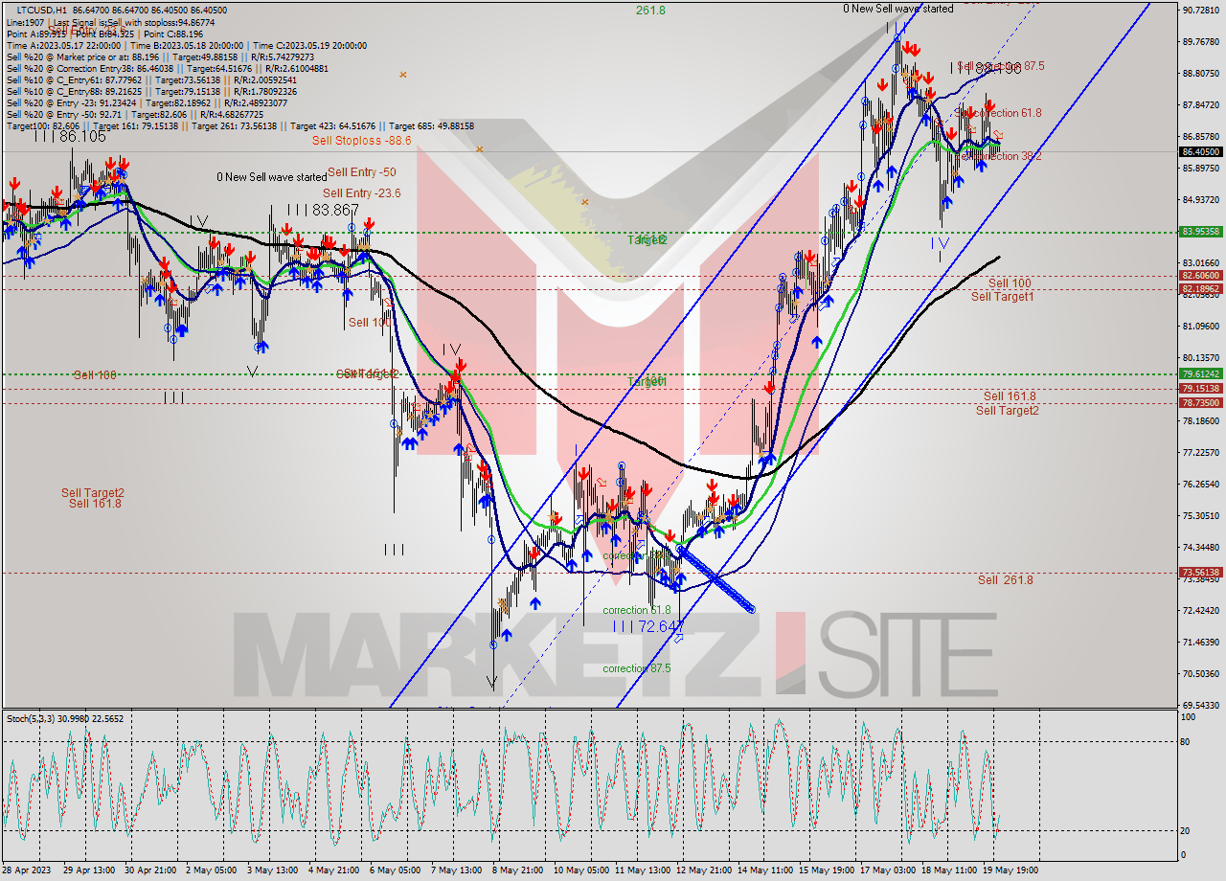Click the '4 May 21:00' time label
Screen dimensions: 1226x881
pos(335,870)
